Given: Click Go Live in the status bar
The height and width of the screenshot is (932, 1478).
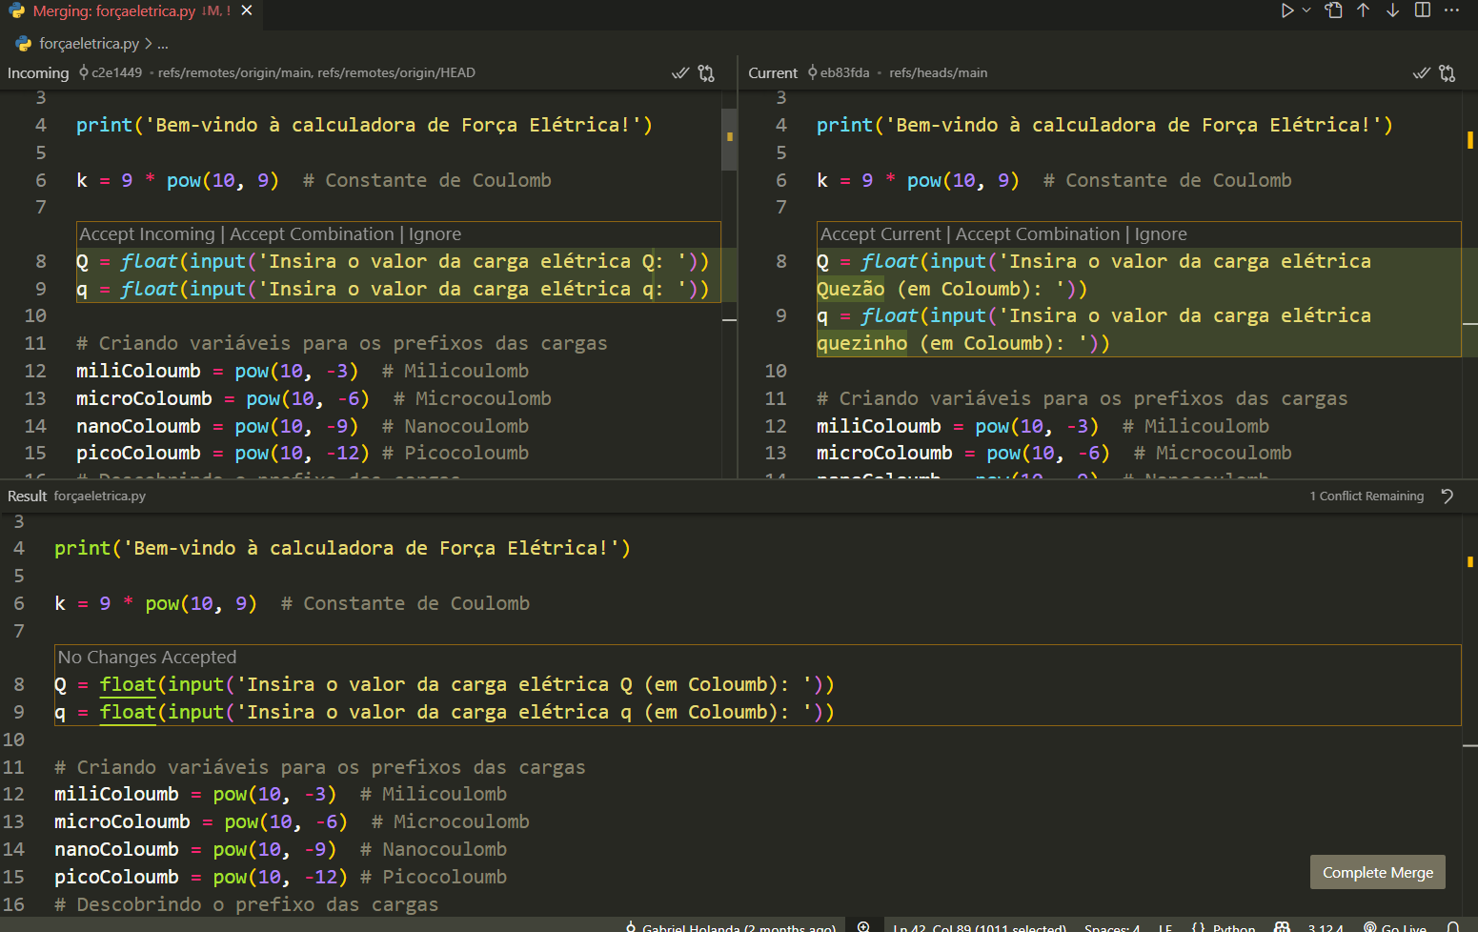Looking at the screenshot, I should [1395, 927].
